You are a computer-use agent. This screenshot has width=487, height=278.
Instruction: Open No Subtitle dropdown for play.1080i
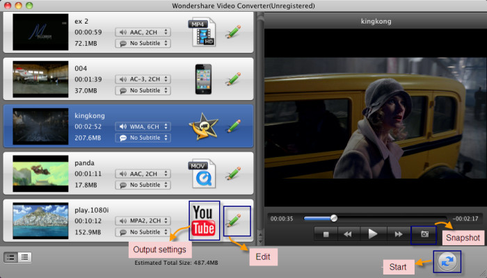[x=143, y=231]
